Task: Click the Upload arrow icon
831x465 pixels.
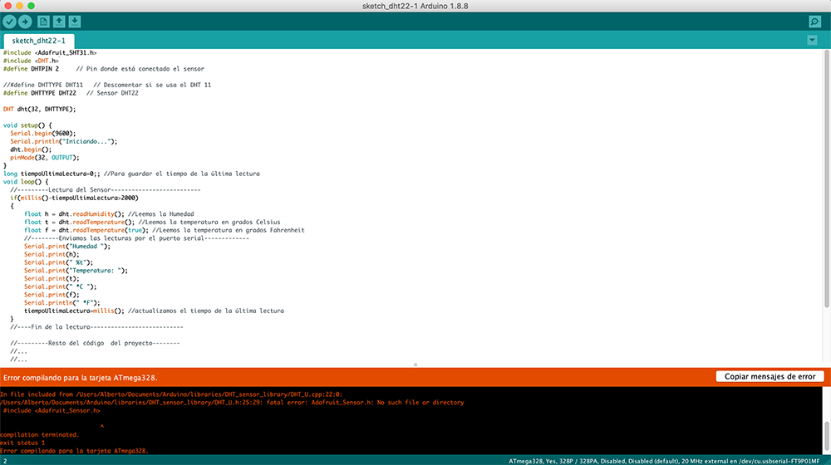Action: pos(25,22)
